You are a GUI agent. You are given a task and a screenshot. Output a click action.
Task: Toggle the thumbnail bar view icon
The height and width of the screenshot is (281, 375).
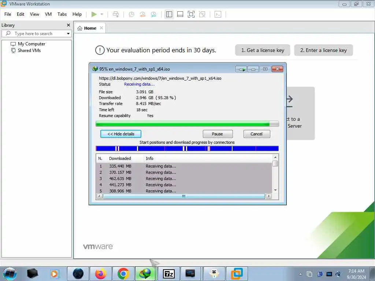180,14
